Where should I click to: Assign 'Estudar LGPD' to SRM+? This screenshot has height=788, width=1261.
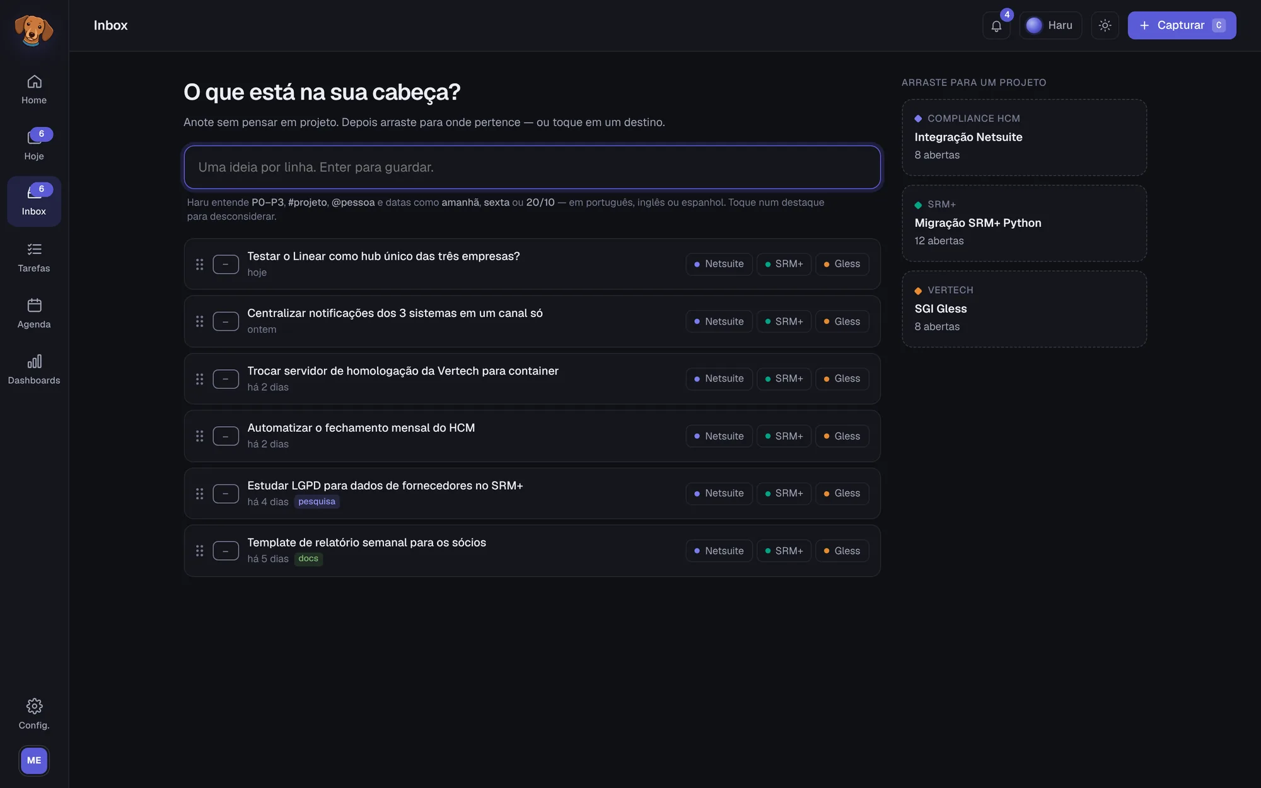[784, 494]
